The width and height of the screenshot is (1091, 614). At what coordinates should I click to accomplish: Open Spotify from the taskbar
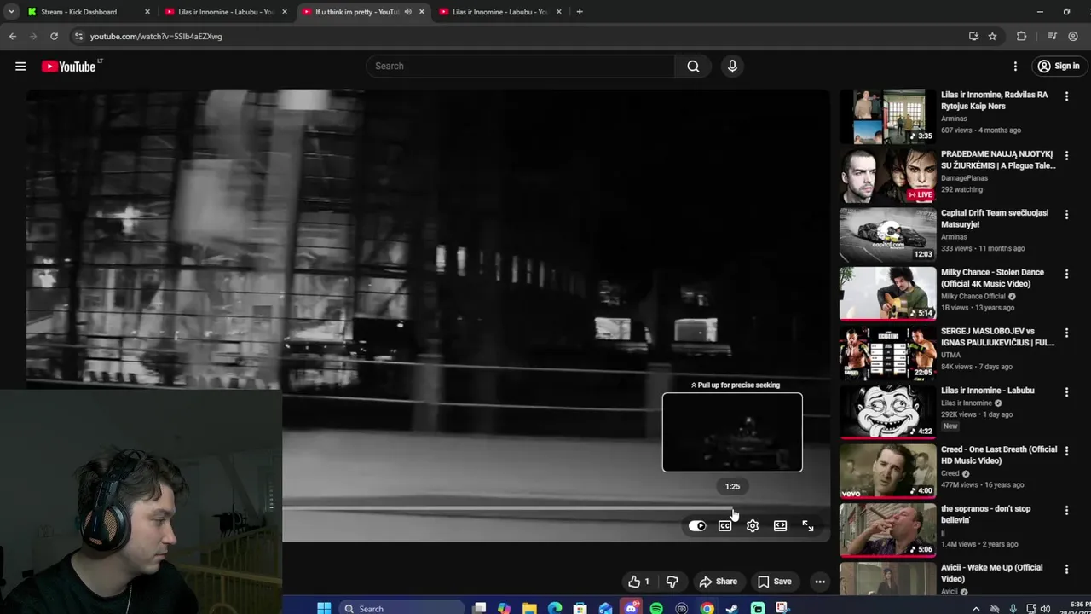(x=656, y=608)
